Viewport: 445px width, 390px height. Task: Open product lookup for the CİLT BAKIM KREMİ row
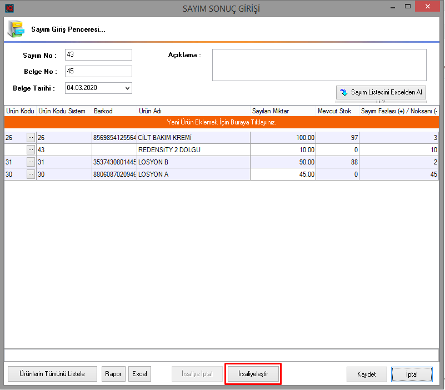(x=31, y=138)
